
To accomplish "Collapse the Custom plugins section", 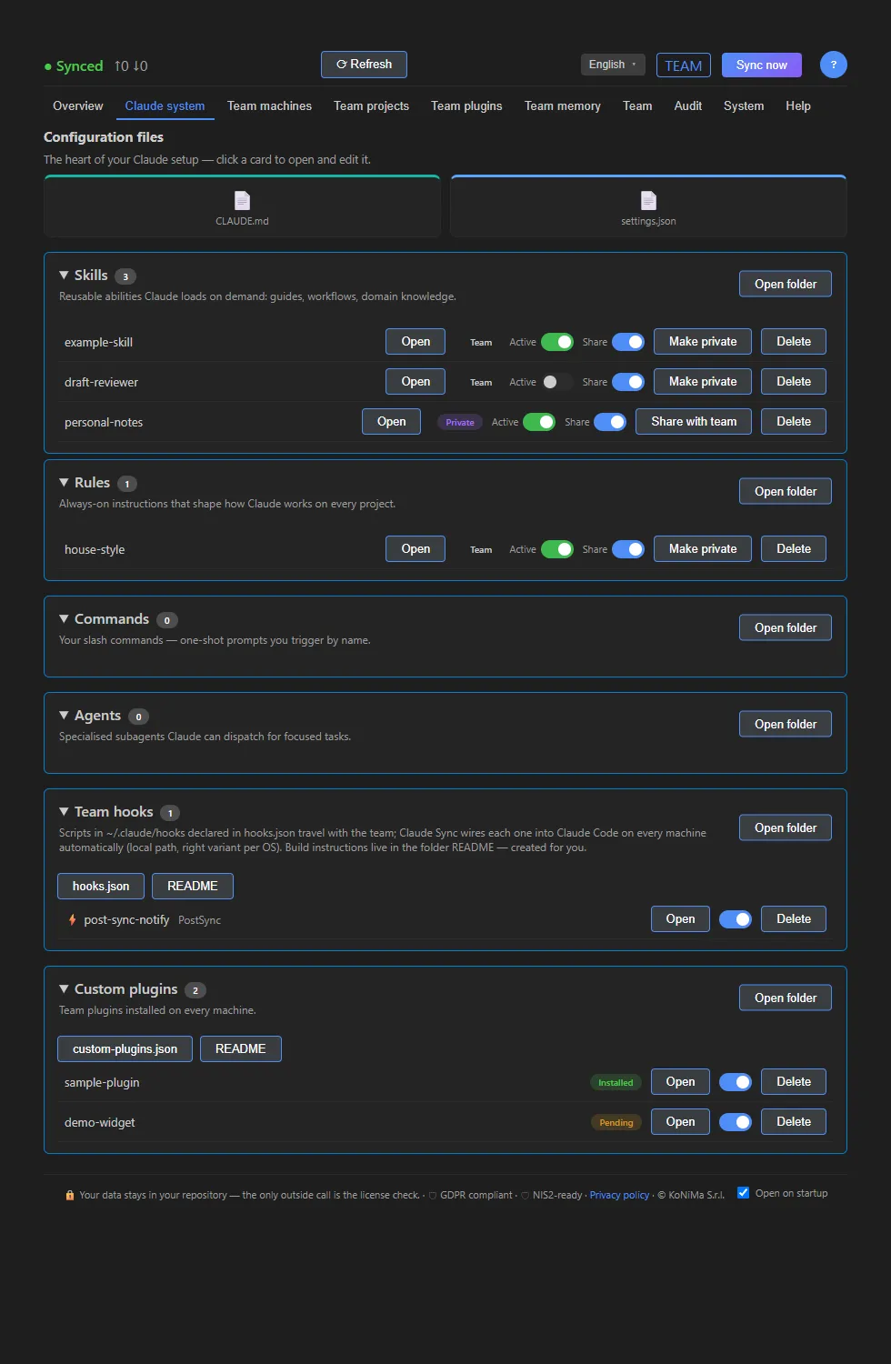I will click(64, 988).
